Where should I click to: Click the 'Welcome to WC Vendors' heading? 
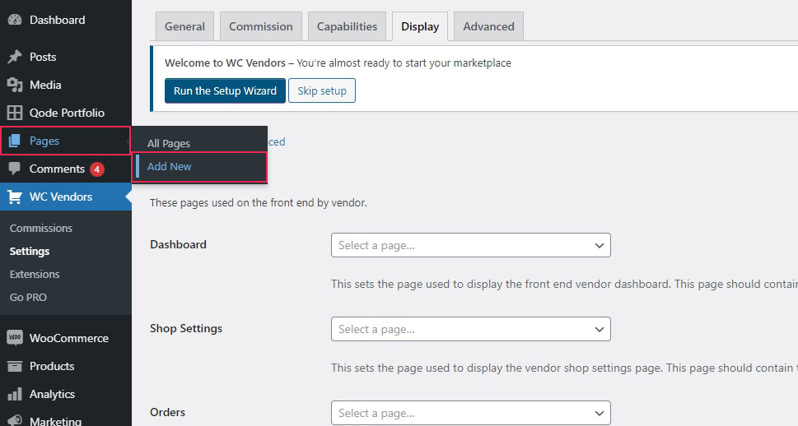point(225,63)
